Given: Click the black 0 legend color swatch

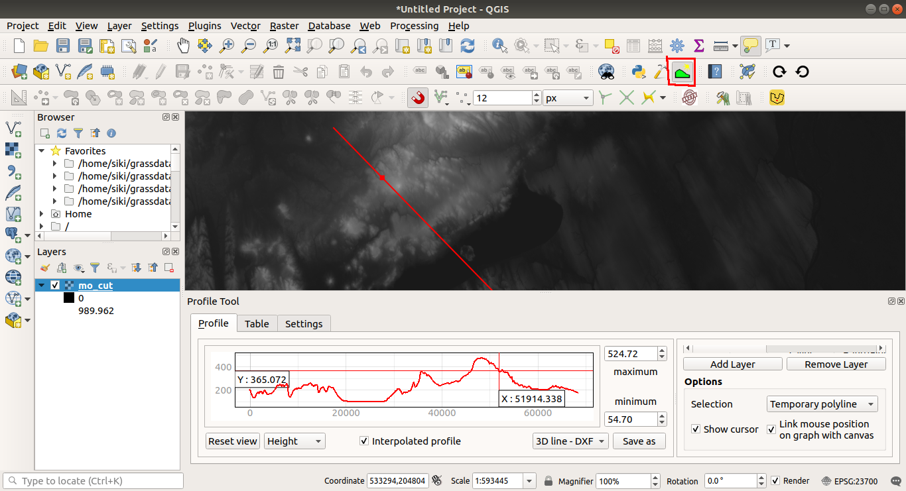Looking at the screenshot, I should coord(69,298).
